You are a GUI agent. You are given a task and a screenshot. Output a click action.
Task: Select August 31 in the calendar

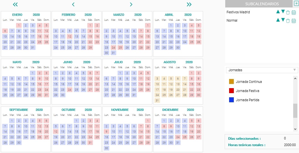pos(157,100)
